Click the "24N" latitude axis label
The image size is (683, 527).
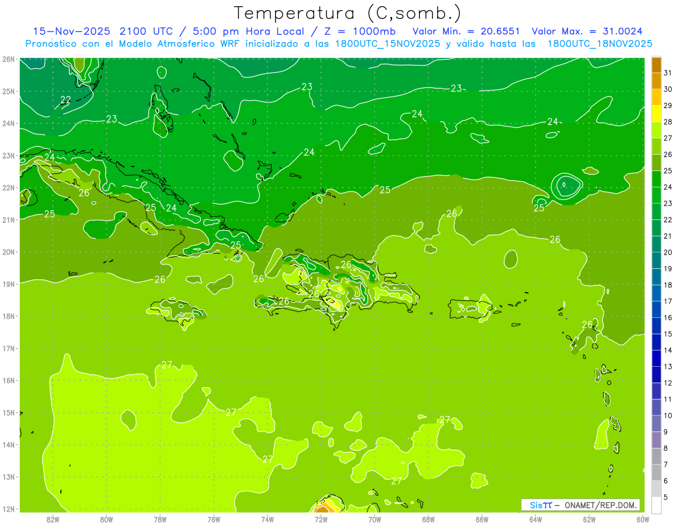point(8,123)
